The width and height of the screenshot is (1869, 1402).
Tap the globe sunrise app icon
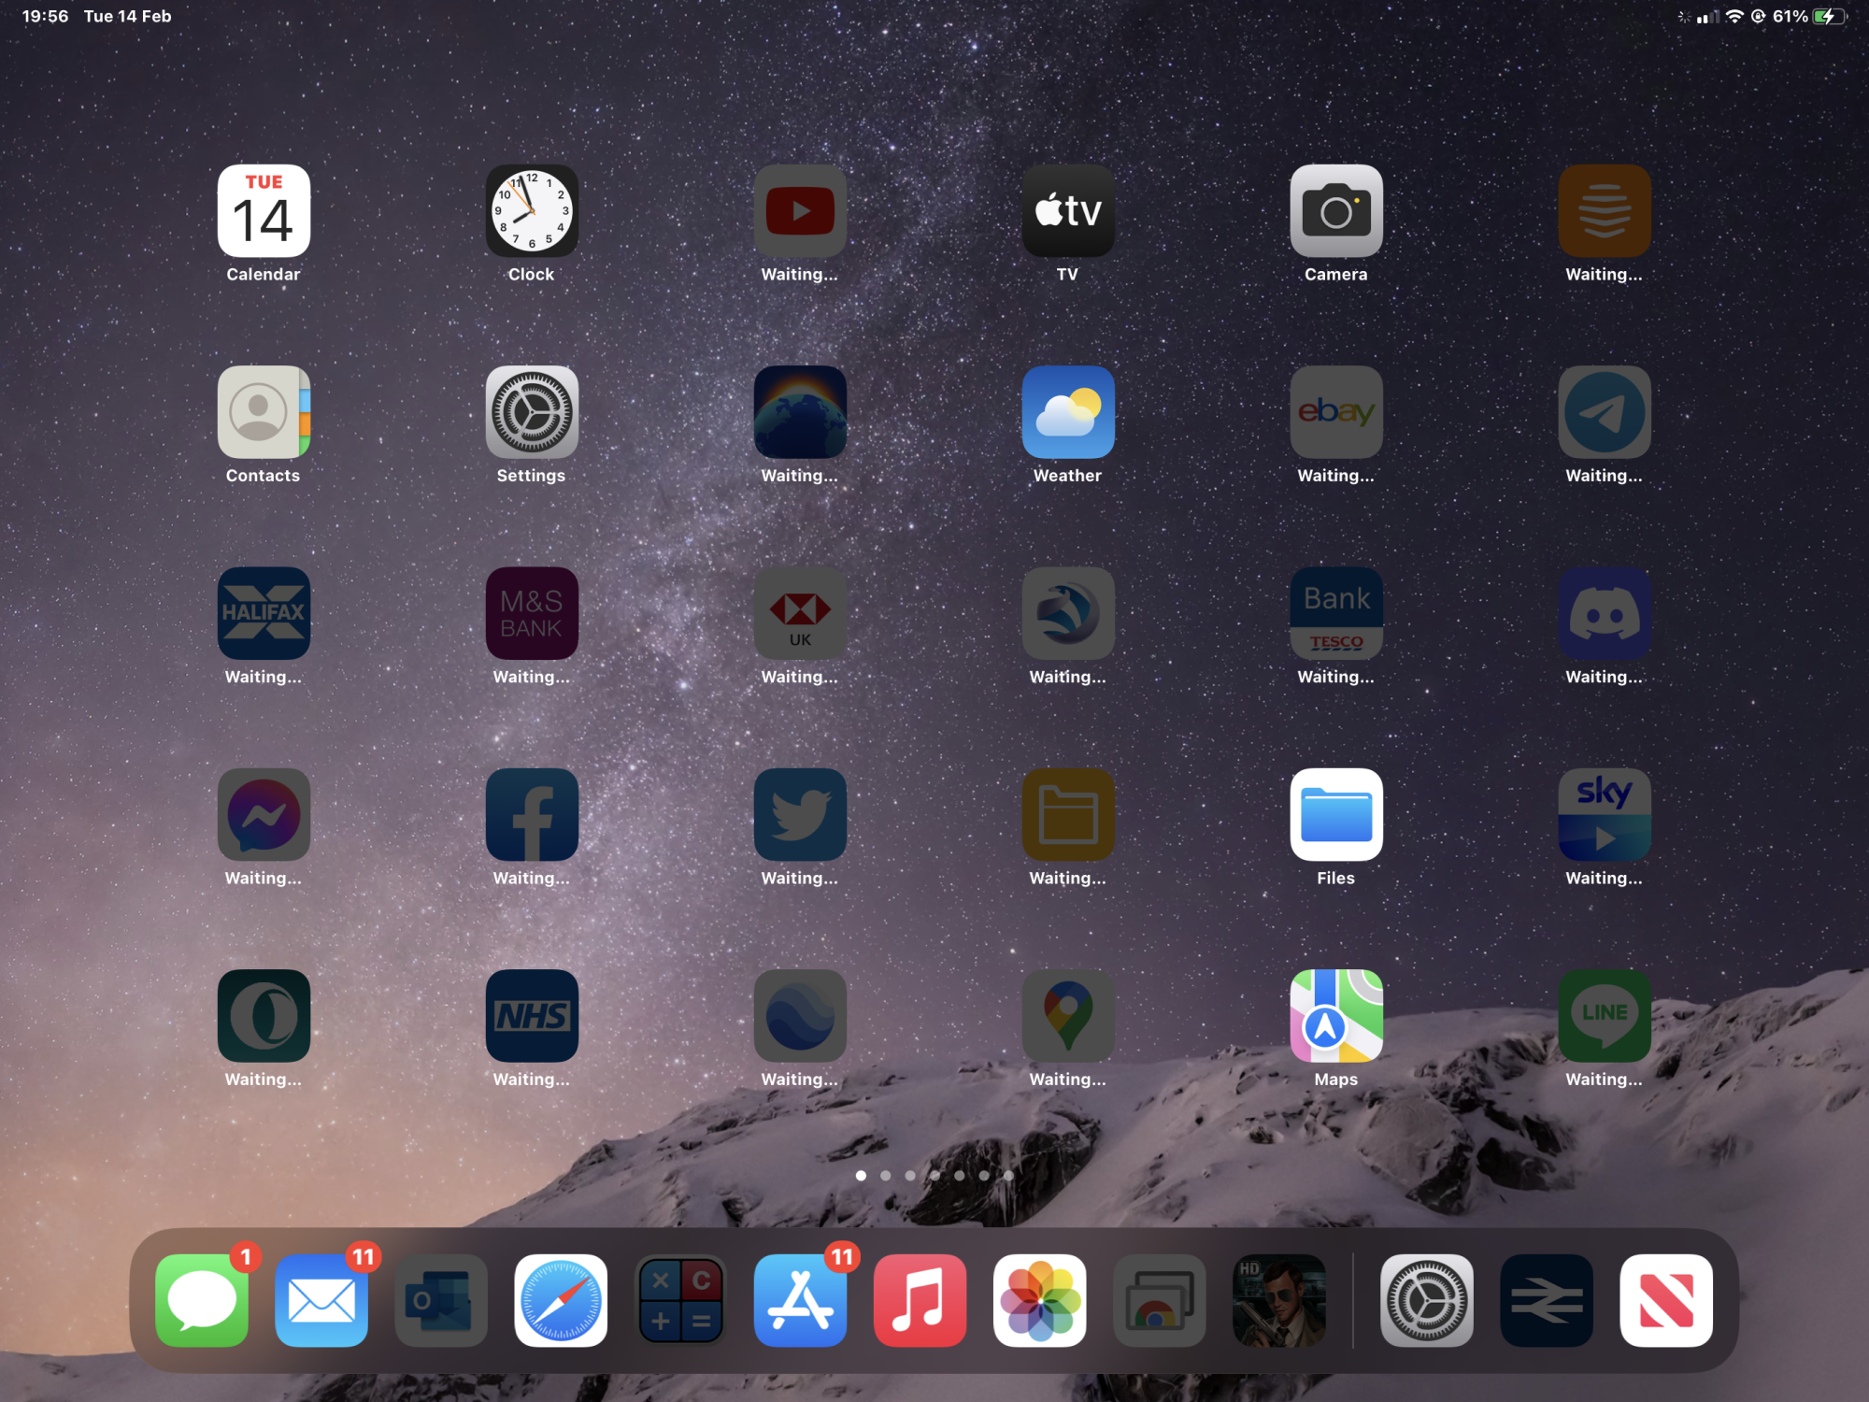(x=800, y=412)
